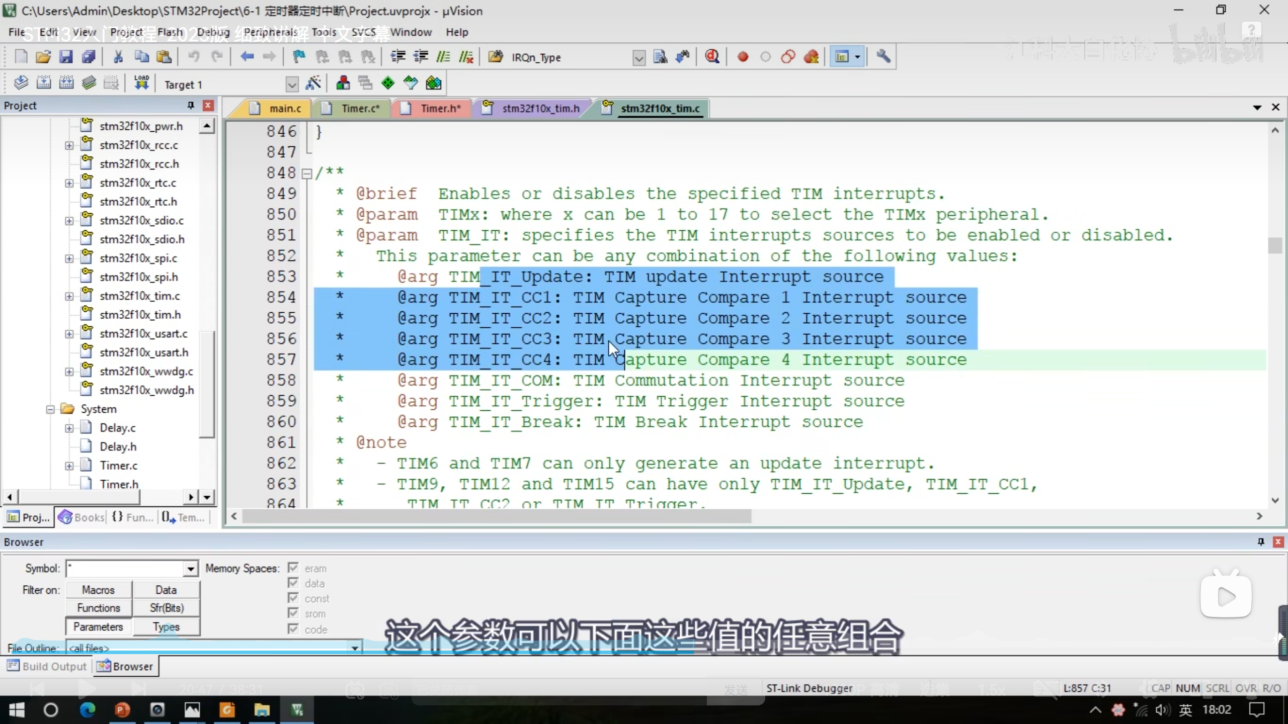Expand the stm32f10x_tim.c tree node

(x=69, y=296)
